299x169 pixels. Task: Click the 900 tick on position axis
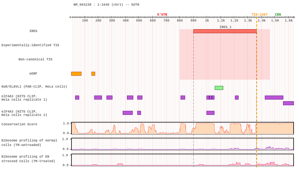click(193, 20)
